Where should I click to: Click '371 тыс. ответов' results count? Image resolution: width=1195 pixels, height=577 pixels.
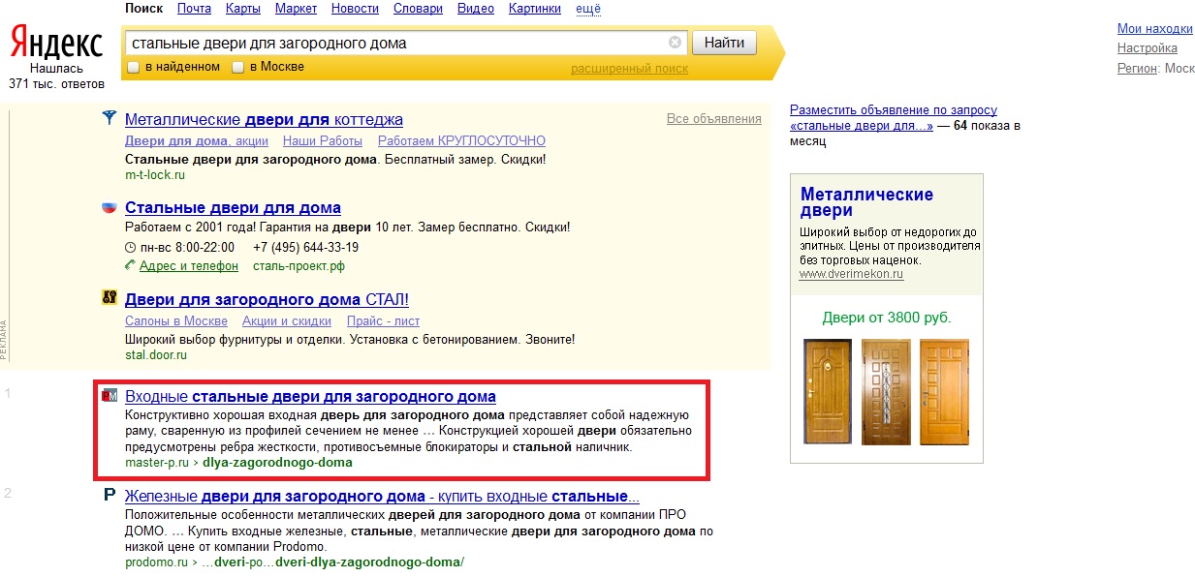[x=56, y=84]
